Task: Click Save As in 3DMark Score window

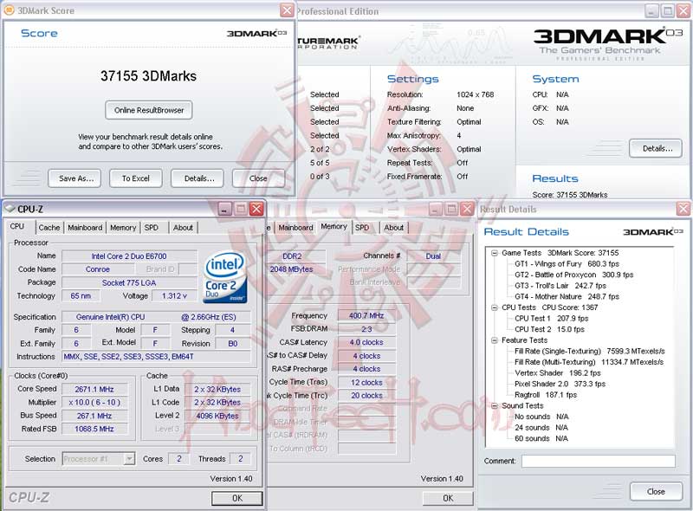Action: coord(74,178)
